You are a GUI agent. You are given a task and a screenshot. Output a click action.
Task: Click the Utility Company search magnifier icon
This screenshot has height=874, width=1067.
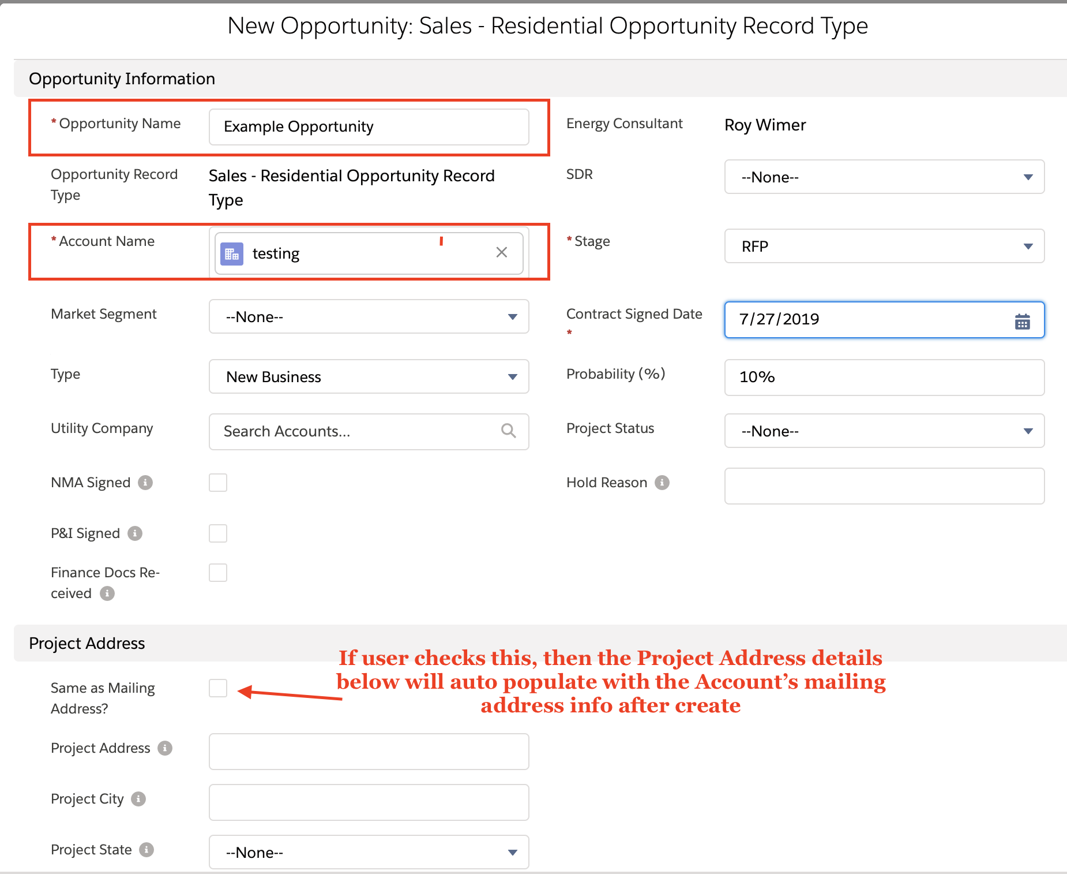508,431
